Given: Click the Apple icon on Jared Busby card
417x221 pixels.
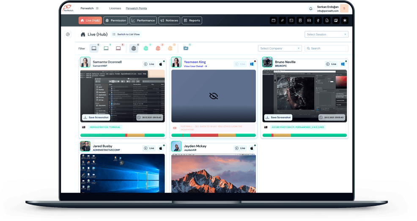Looking at the screenshot, I should coord(161,148).
